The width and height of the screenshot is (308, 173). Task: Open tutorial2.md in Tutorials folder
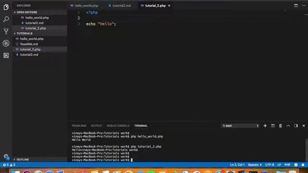pos(29,55)
